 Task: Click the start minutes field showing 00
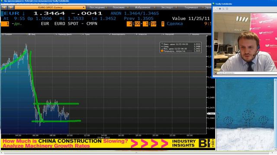point(138,24)
